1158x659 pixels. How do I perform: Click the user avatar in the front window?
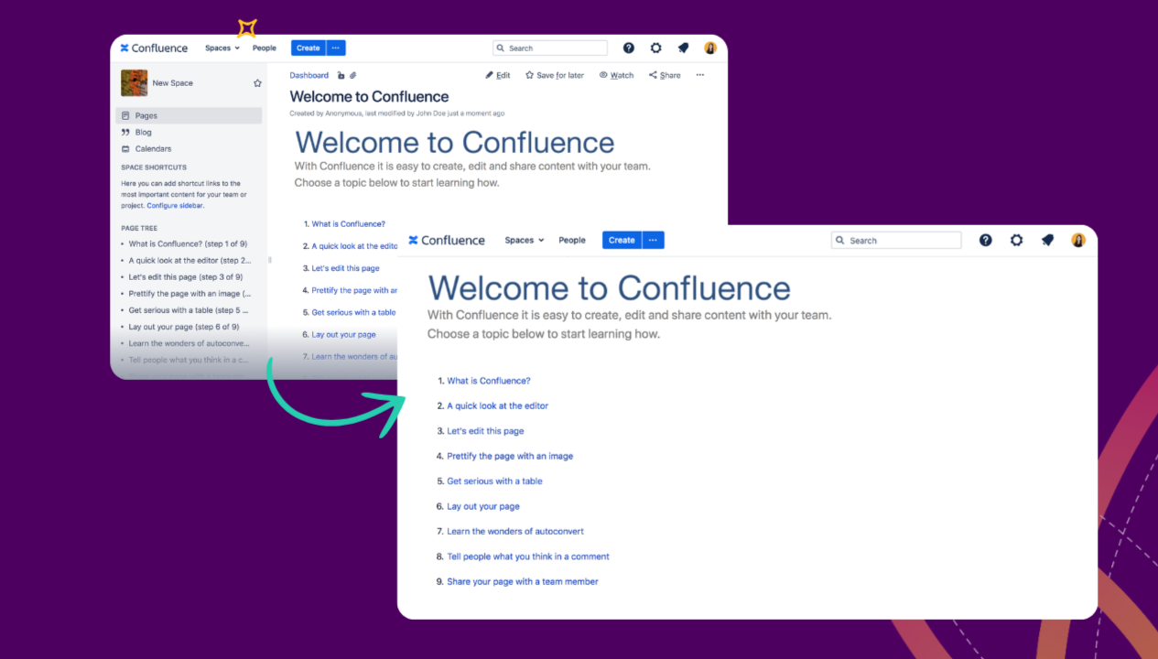pyautogui.click(x=1078, y=240)
